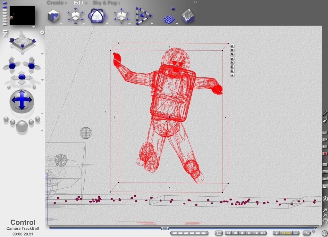
Task: Open the dropdown under the Randomize tool
Action: click(177, 23)
